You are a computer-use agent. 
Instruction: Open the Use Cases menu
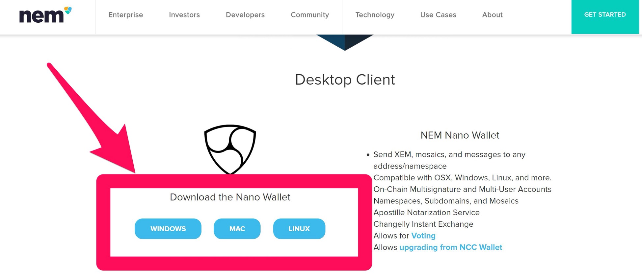pyautogui.click(x=438, y=15)
